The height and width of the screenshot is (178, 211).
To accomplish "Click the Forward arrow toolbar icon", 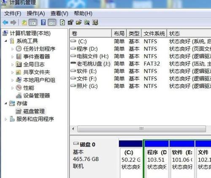I will coord(14,22).
